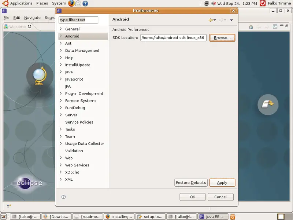The image size is (293, 220).
Task: Open the Eclipse File menu
Action: click(6, 18)
